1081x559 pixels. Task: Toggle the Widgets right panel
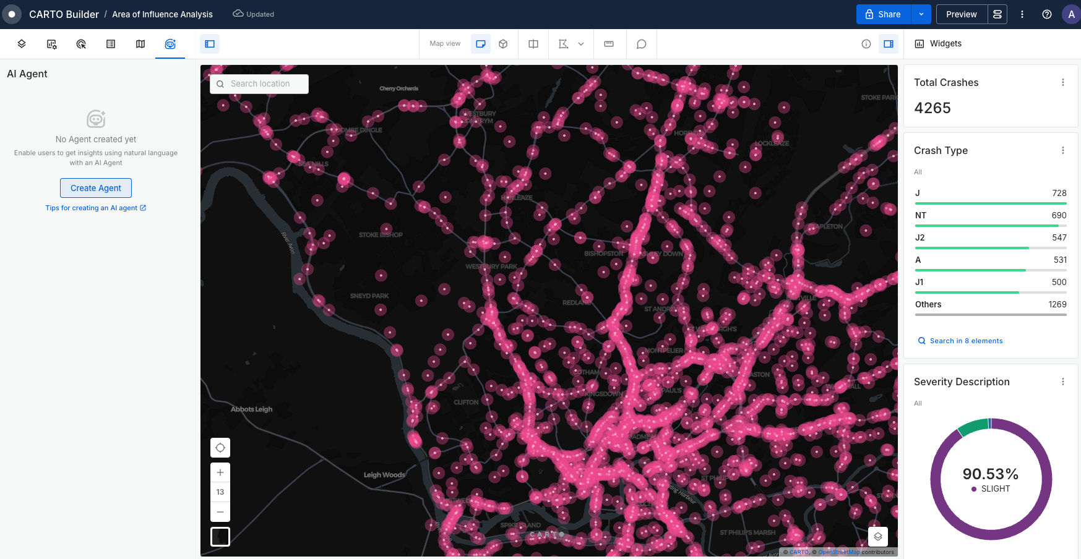click(889, 44)
